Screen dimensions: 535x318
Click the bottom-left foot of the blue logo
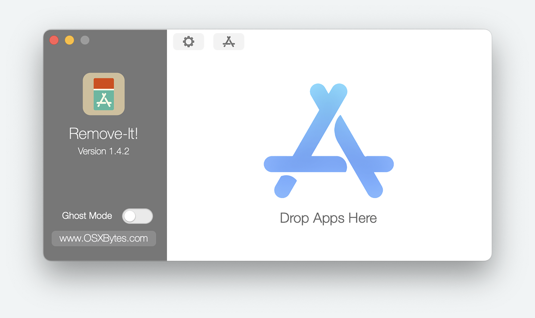285,187
